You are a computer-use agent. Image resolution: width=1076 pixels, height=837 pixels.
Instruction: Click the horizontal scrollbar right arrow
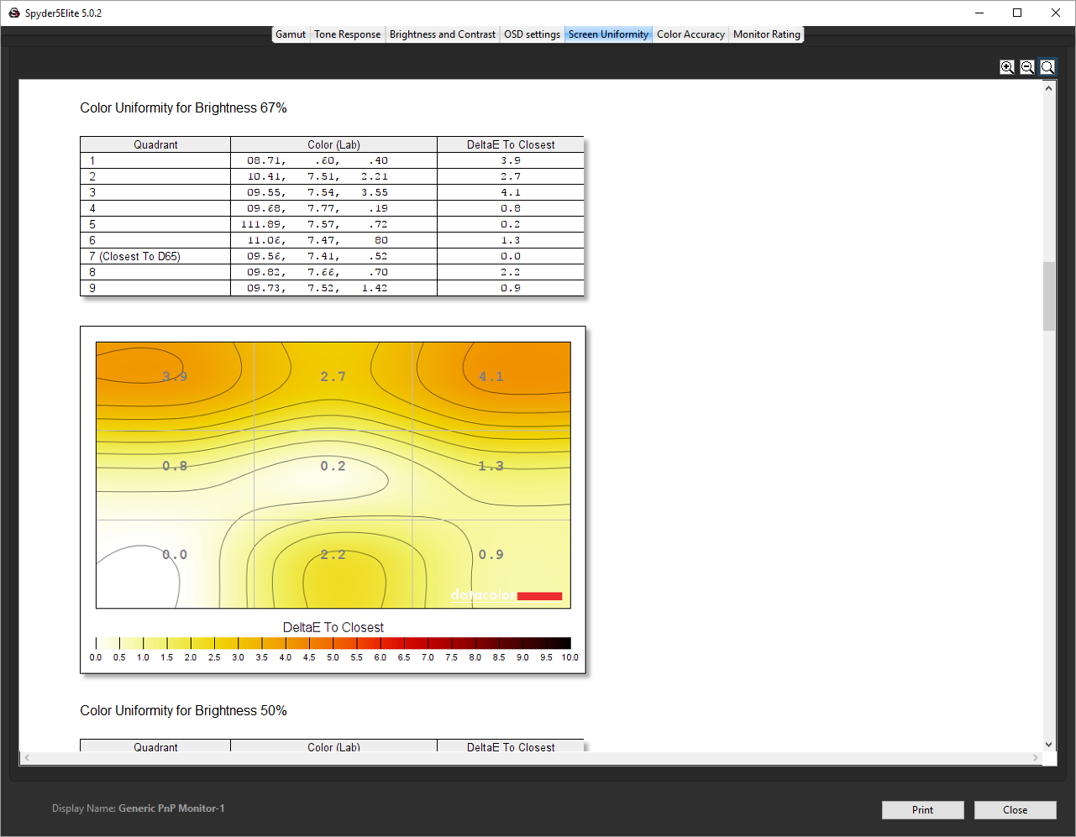click(x=1035, y=758)
